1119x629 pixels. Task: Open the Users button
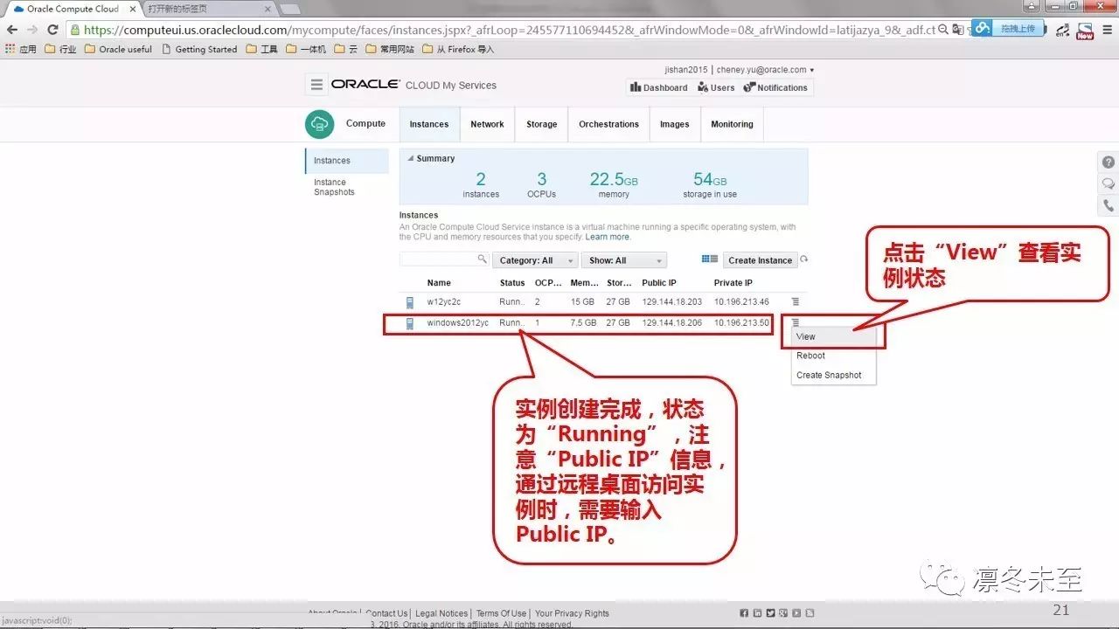pyautogui.click(x=716, y=87)
